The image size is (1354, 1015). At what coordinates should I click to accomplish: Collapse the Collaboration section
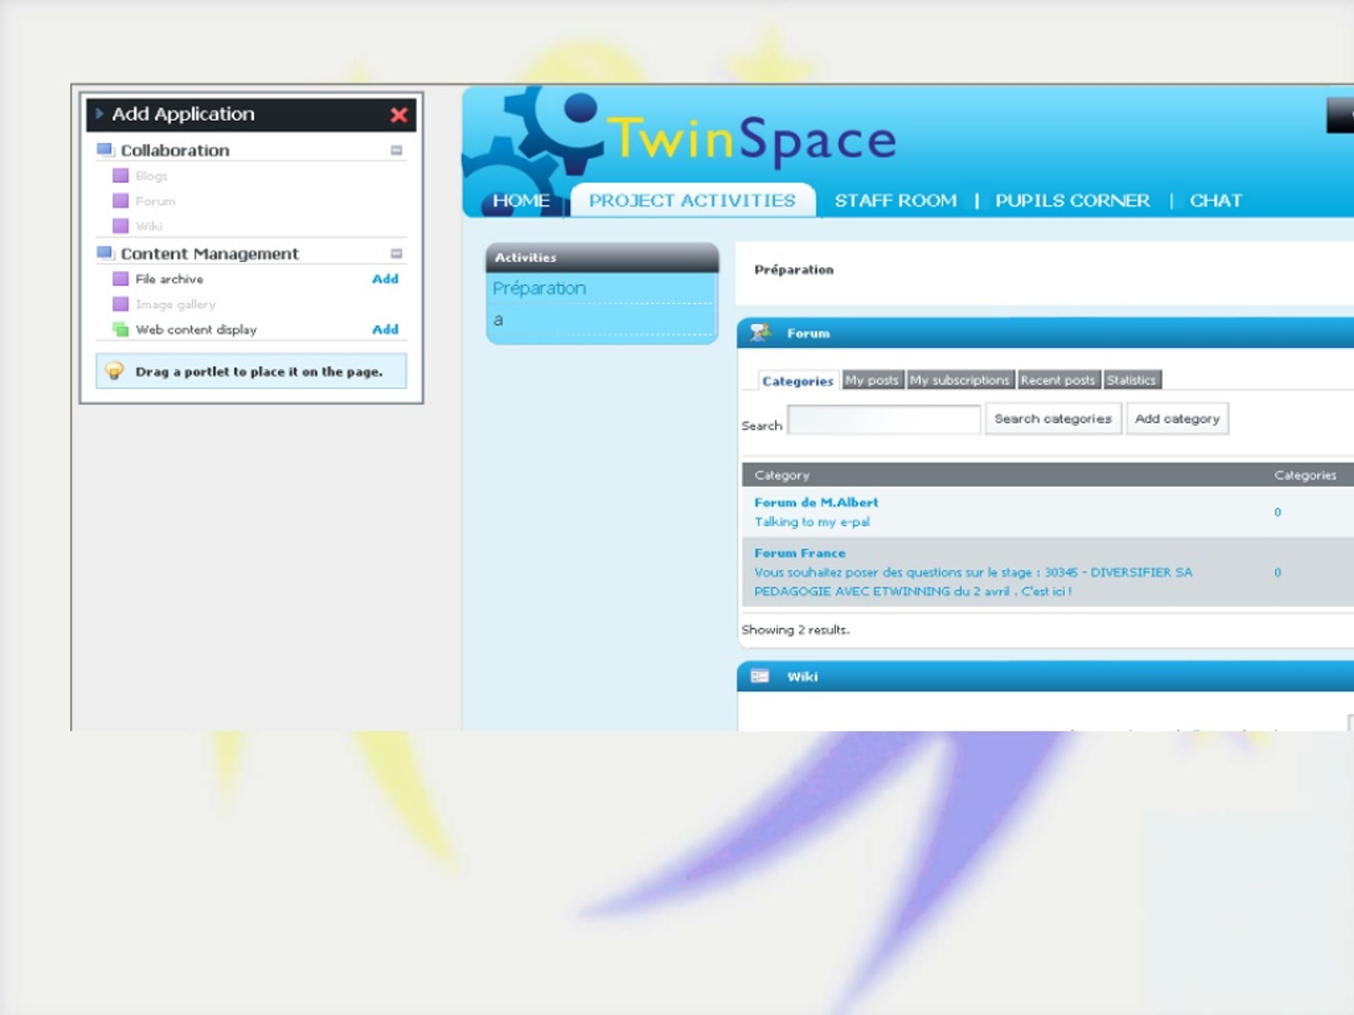396,150
